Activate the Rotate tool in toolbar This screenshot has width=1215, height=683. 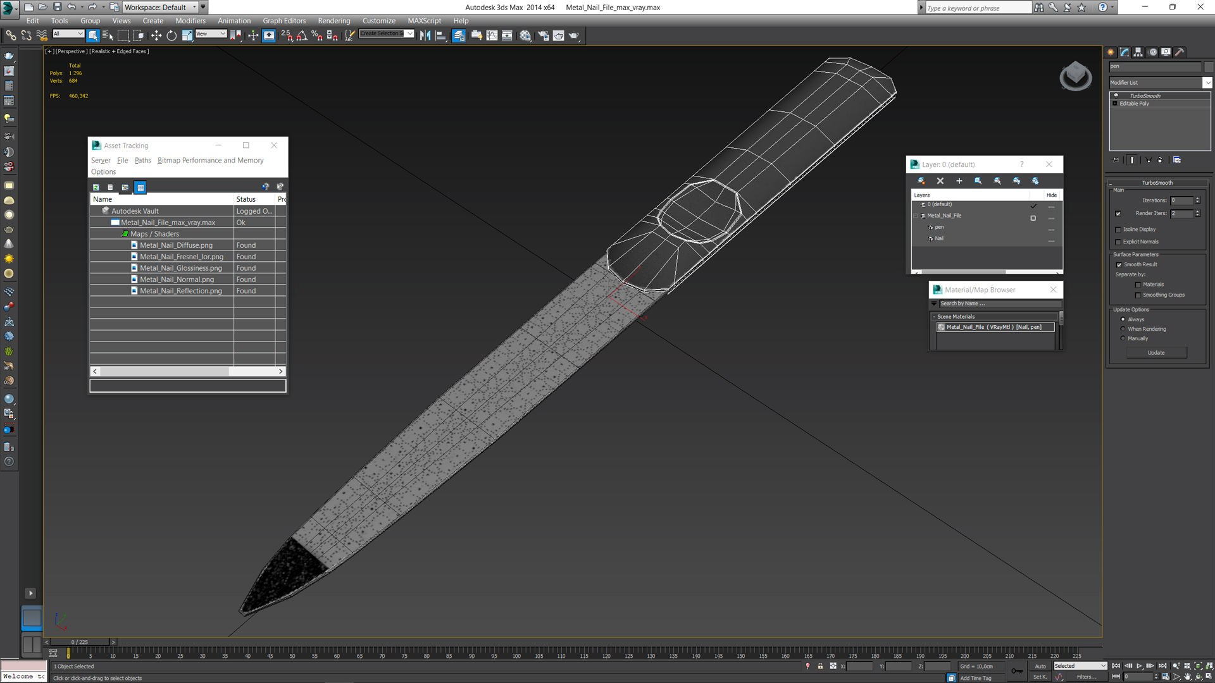click(171, 36)
